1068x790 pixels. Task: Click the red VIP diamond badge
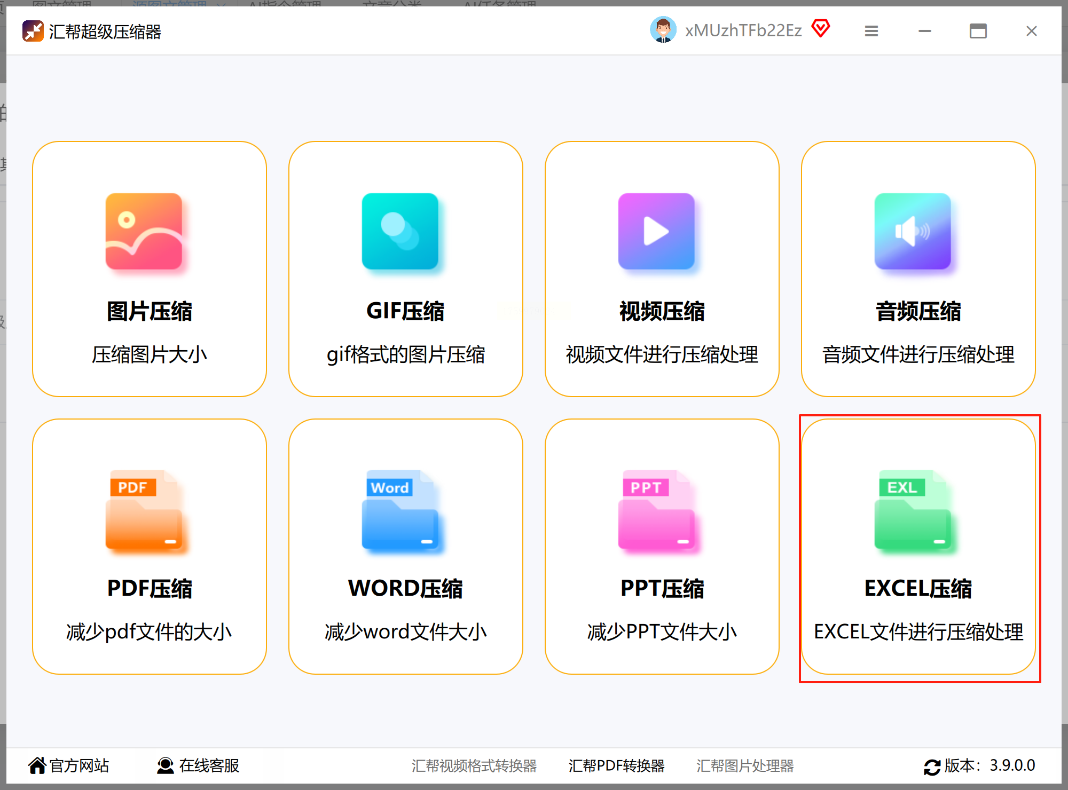821,28
